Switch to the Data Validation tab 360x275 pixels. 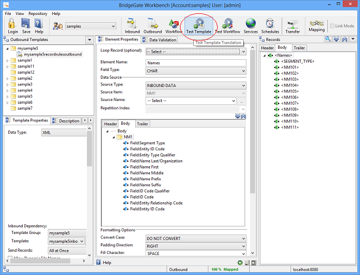point(160,40)
